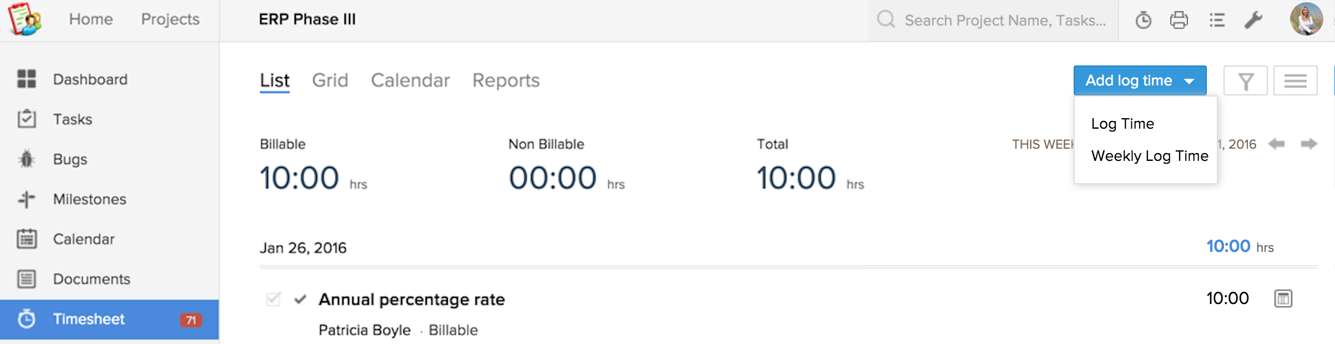Select Log Time from dropdown menu
Viewport: 1335px width, 344px height.
1122,124
